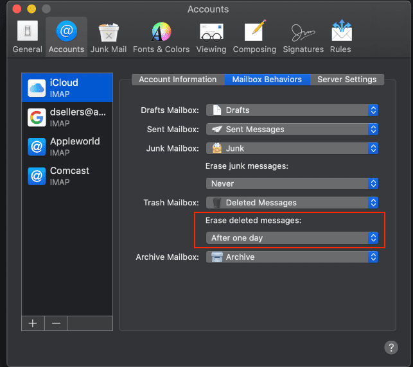Select the iCloud account in sidebar
413x367 pixels.
coord(67,88)
